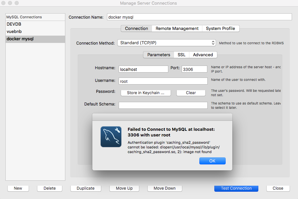Click the MySQL Connections list header
Viewport: 298px width, 199px height.
(x=35, y=17)
